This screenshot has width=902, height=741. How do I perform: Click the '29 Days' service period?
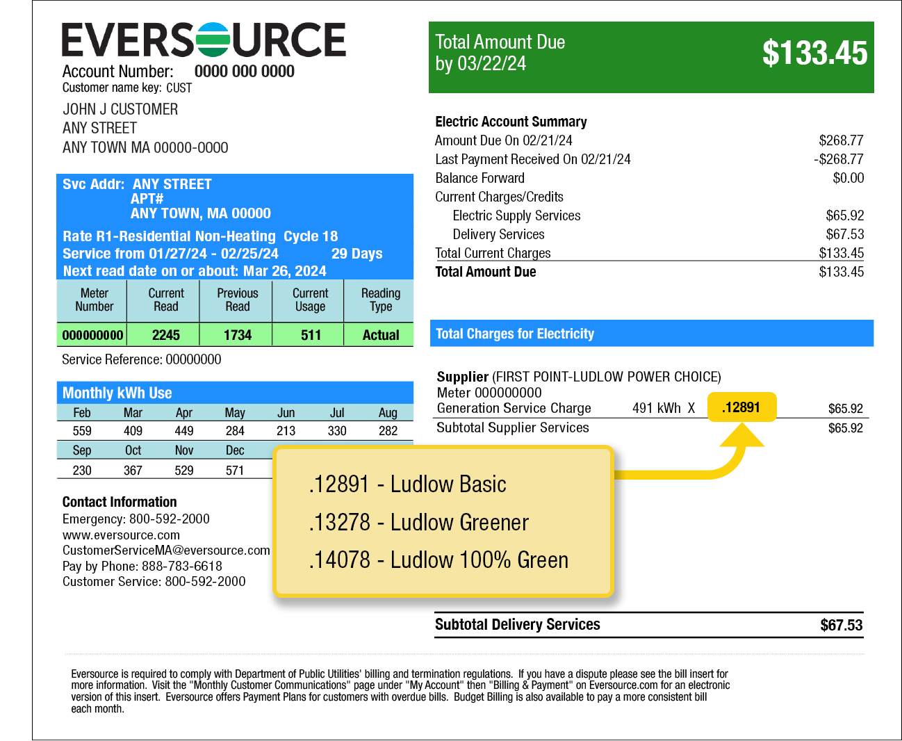click(x=356, y=254)
